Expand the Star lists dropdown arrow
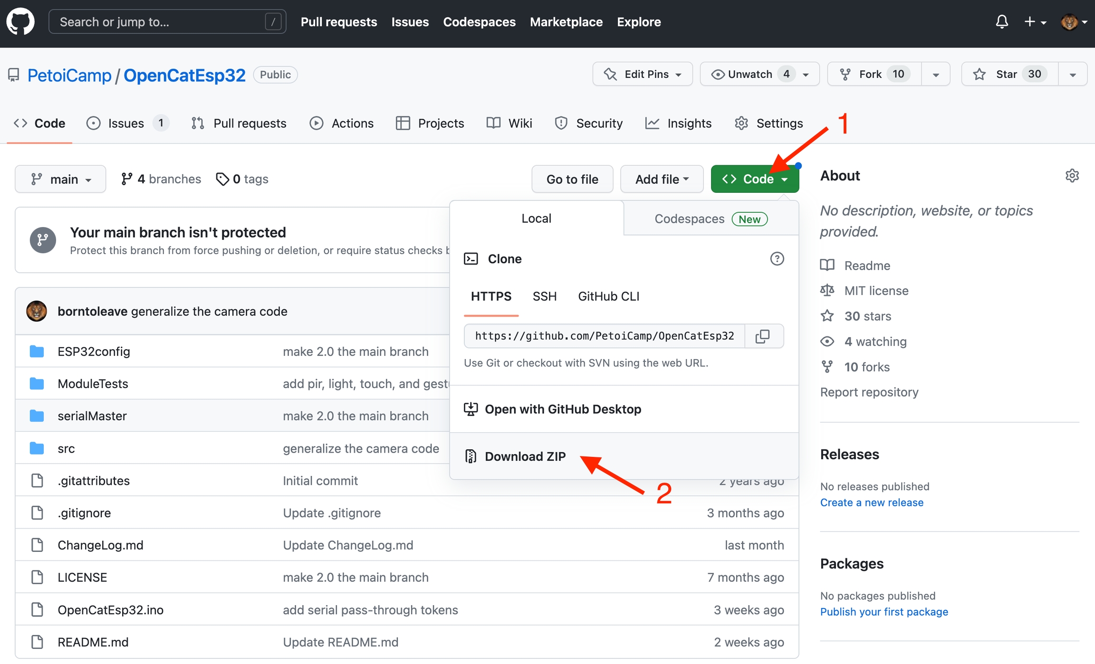Screen dimensions: 1095x664 [1072, 75]
